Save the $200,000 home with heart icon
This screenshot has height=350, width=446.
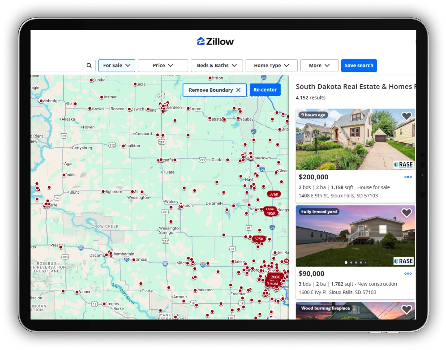406,116
